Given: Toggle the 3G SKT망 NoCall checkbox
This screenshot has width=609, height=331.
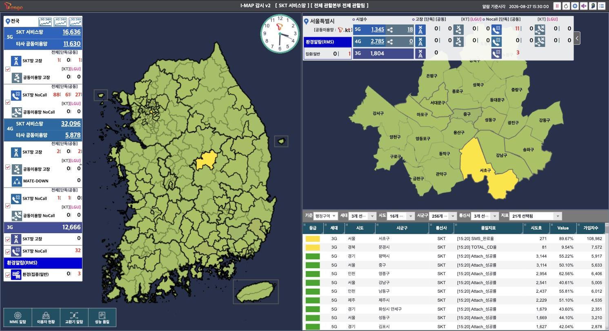Looking at the screenshot, I should pyautogui.click(x=8, y=251).
